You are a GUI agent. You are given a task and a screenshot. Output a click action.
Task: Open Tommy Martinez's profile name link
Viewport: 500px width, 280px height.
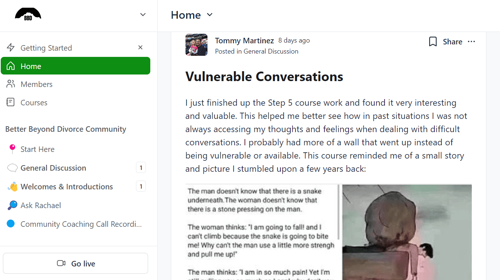245,41
